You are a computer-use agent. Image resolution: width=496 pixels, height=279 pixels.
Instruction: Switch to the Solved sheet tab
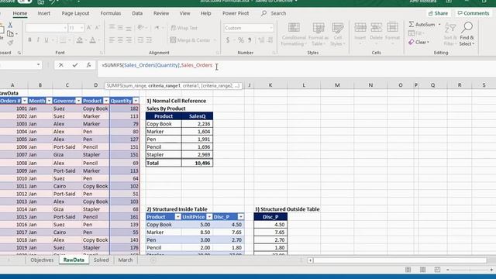102,260
